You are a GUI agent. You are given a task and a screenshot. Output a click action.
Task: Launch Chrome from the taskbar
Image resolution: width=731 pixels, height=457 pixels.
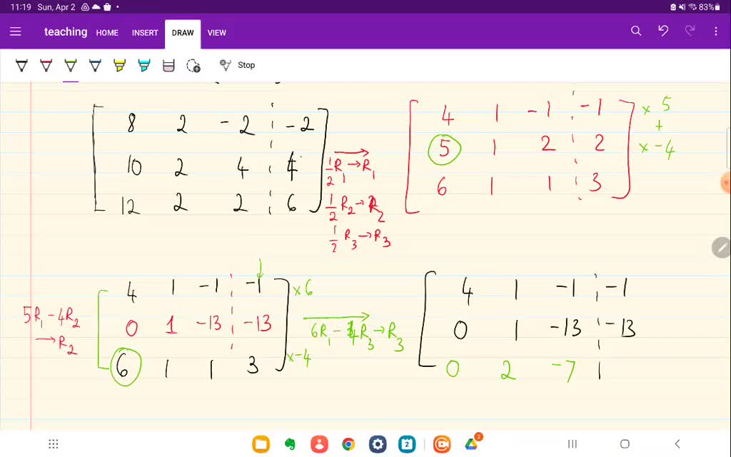[x=348, y=443]
